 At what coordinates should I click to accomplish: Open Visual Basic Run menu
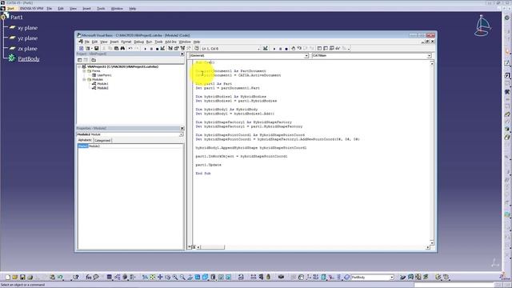click(x=149, y=42)
